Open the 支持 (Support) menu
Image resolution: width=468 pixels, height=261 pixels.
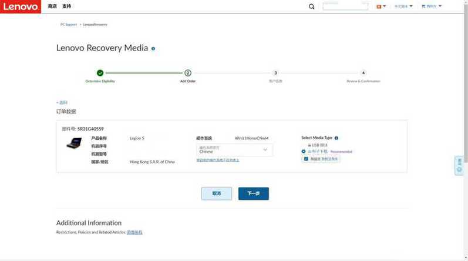(66, 6)
